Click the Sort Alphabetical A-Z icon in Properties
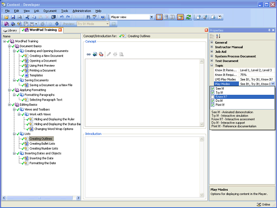This screenshot has width=277, height=208. coord(218,36)
